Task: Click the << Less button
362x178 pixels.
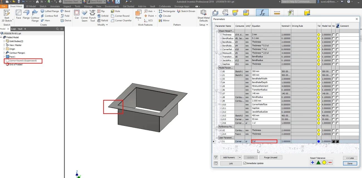Action: (350, 158)
